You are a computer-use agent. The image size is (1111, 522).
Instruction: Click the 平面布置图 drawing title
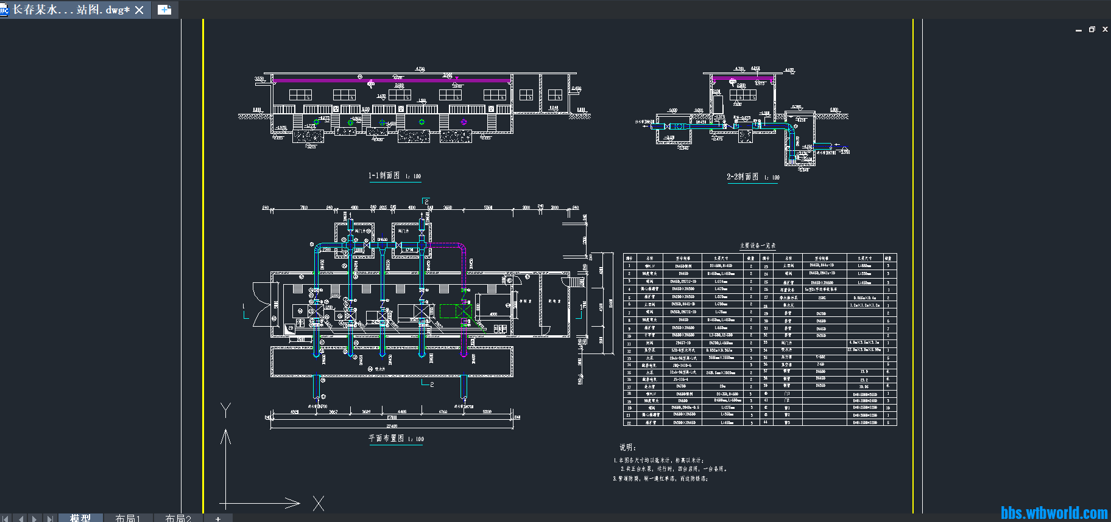[x=386, y=438]
